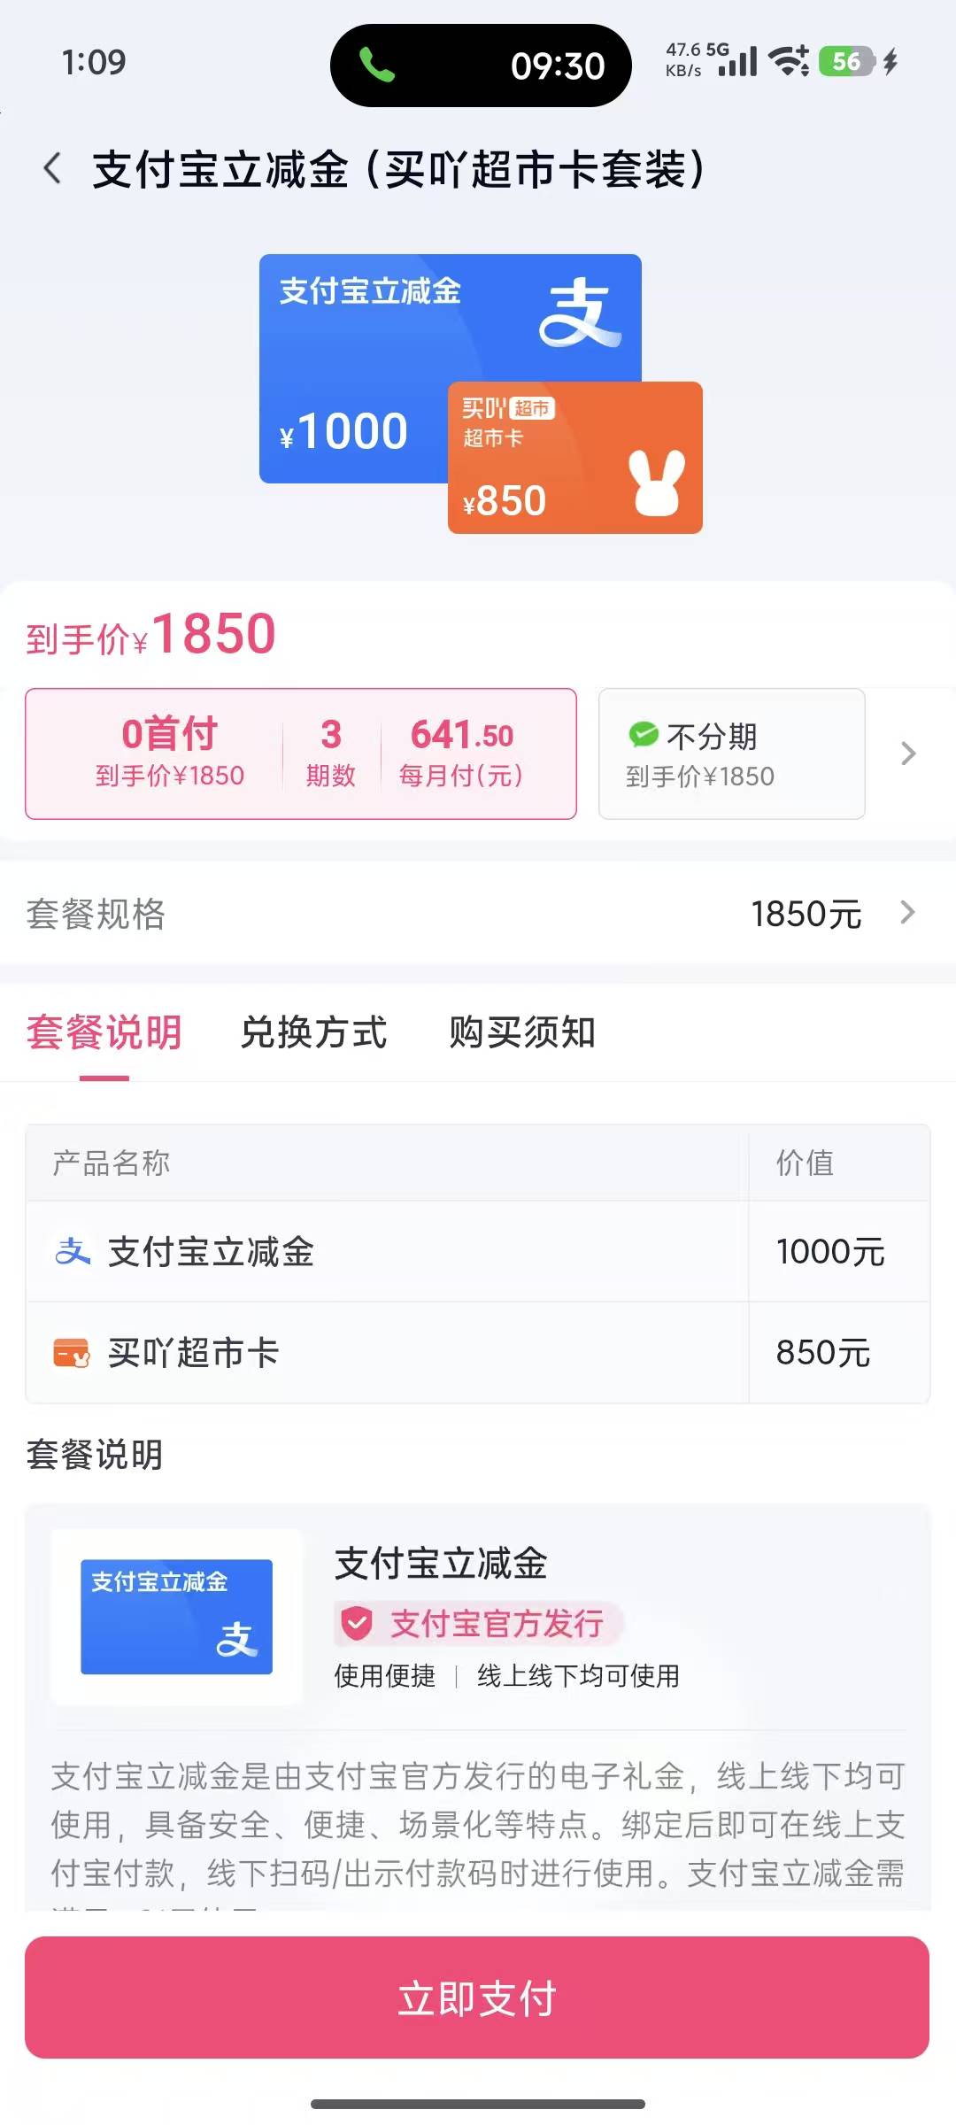956x2125 pixels.
Task: Select the 0首付 3-period installment option
Action: point(301,753)
